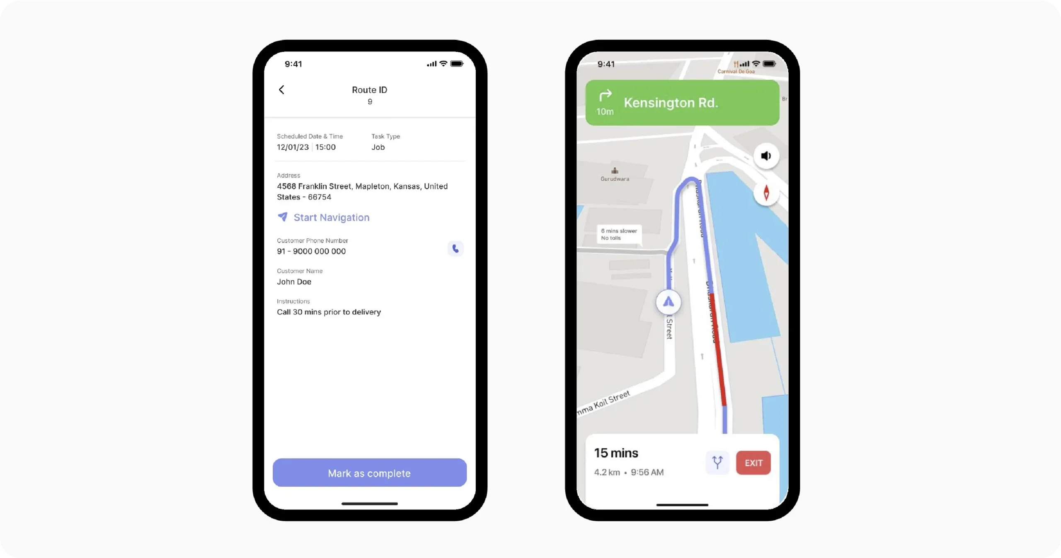Tap the phone call icon
The width and height of the screenshot is (1061, 558).
455,248
